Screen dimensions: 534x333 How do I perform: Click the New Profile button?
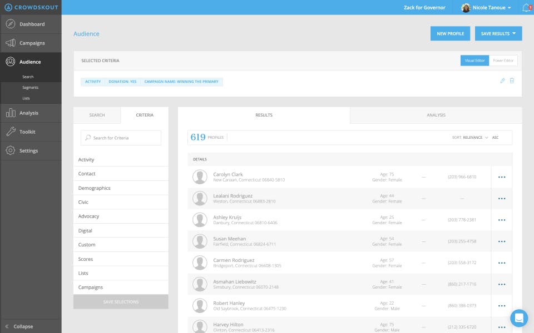click(450, 33)
